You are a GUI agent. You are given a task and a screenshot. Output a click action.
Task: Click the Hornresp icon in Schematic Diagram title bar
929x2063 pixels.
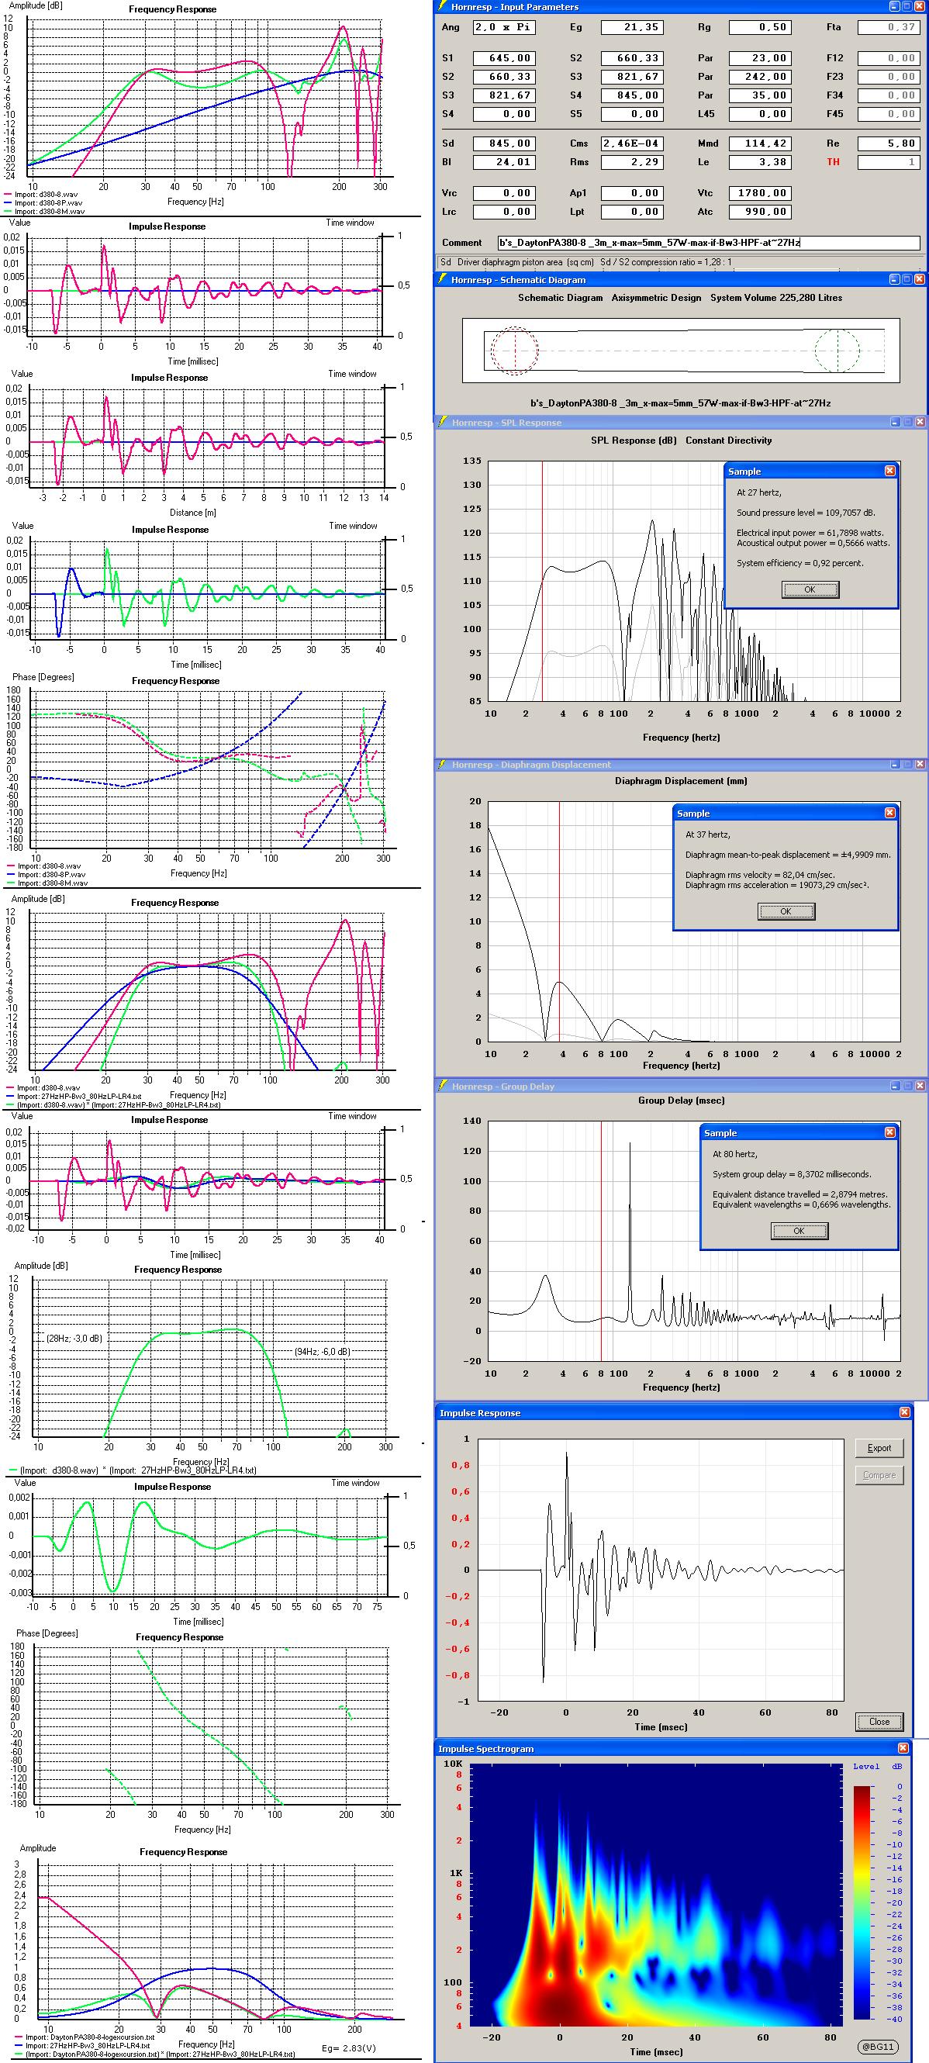(442, 279)
